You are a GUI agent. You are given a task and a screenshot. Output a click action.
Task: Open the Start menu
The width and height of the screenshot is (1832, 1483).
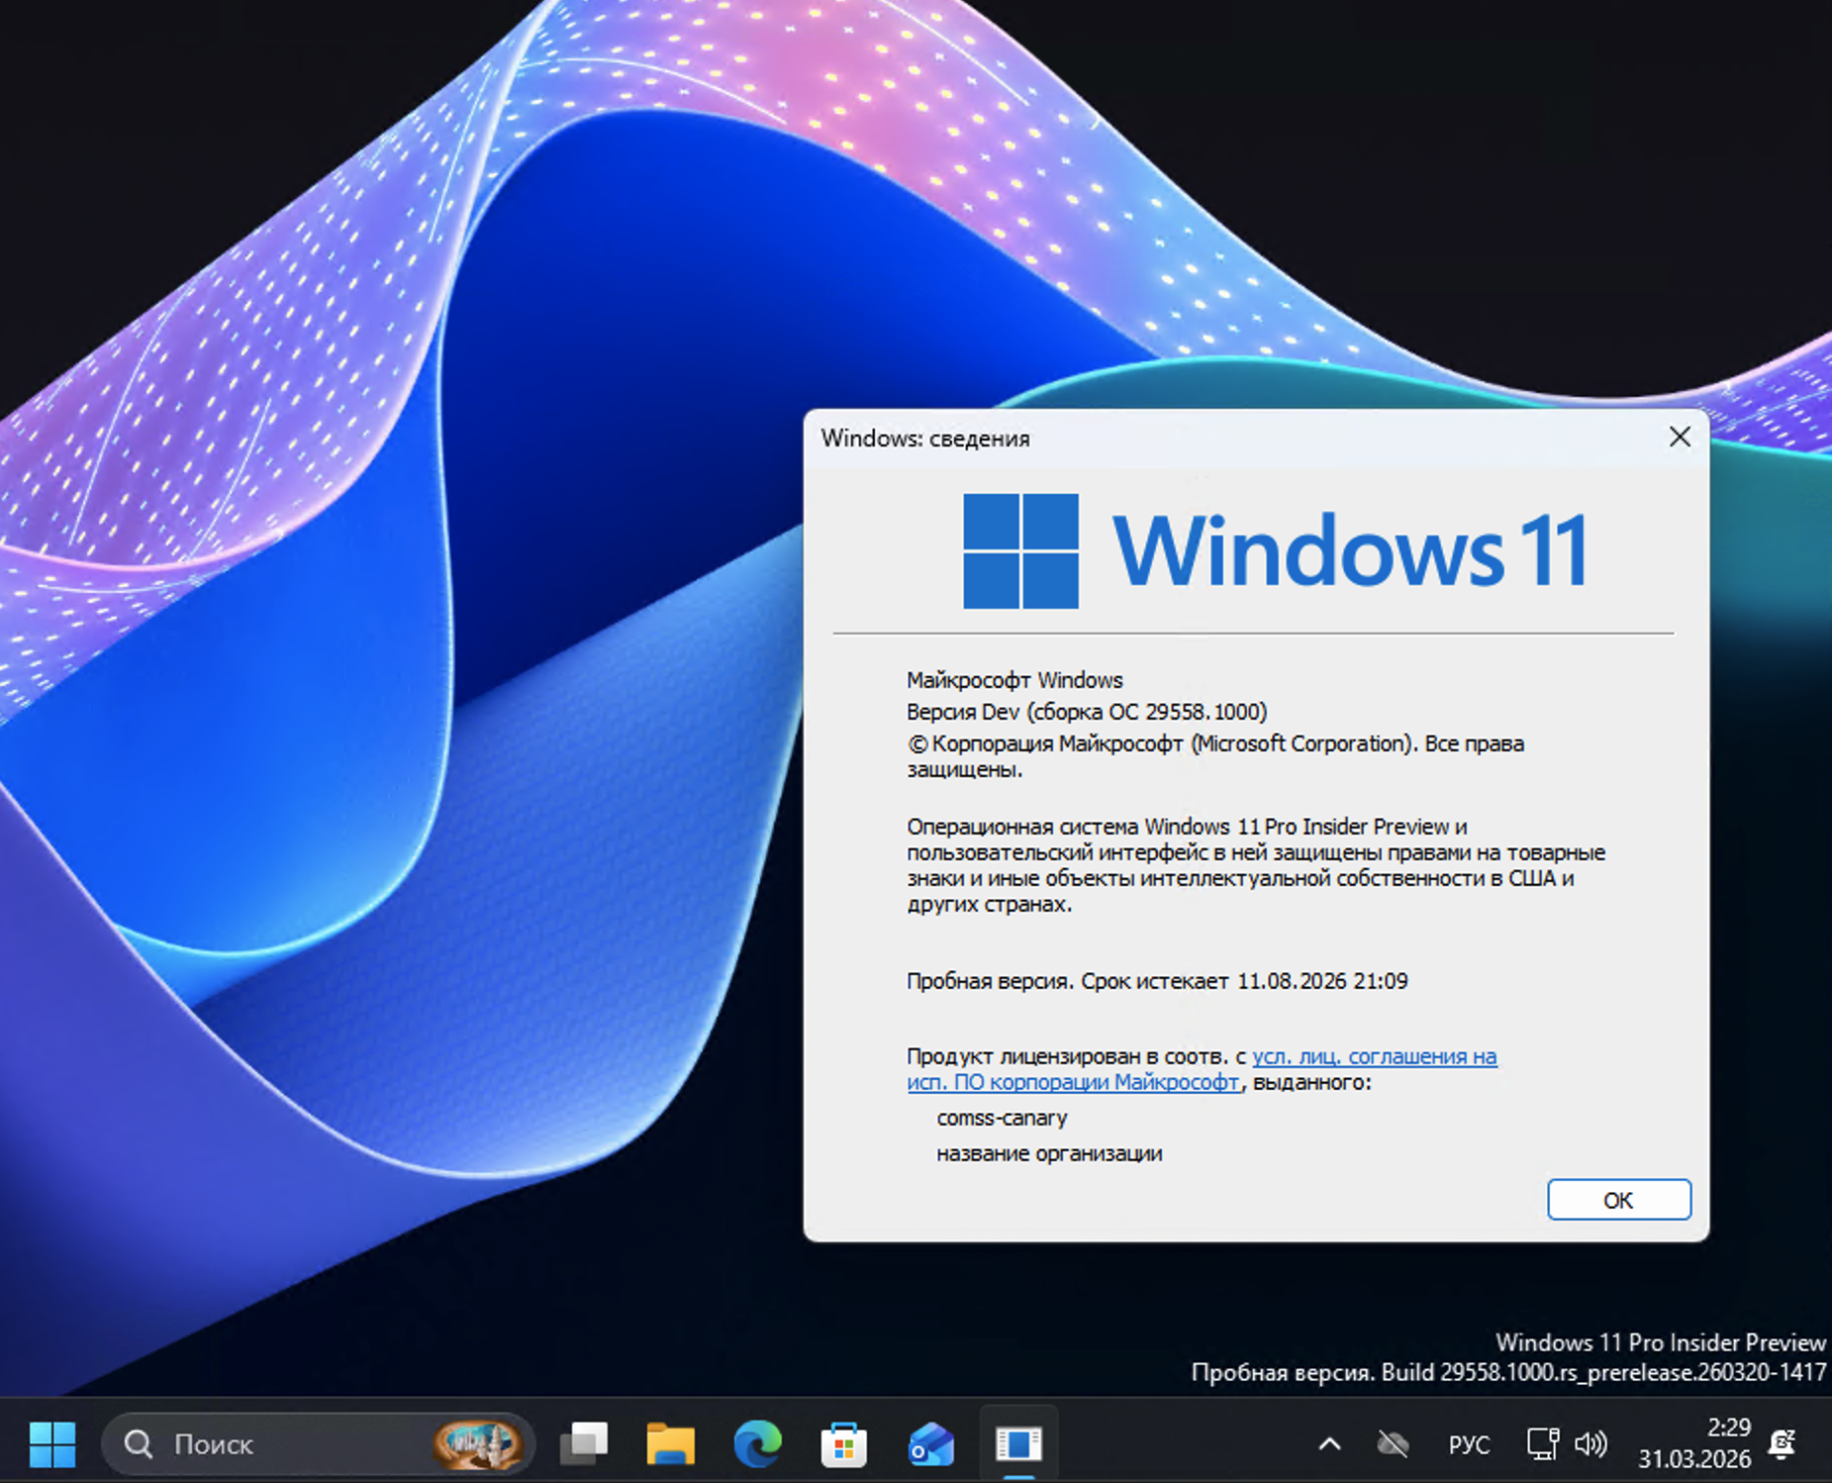pos(54,1445)
